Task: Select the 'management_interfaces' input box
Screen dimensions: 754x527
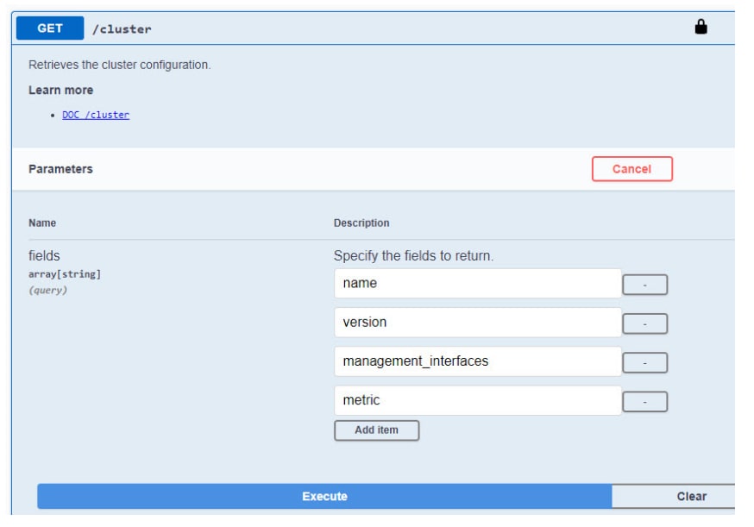Action: pyautogui.click(x=476, y=361)
